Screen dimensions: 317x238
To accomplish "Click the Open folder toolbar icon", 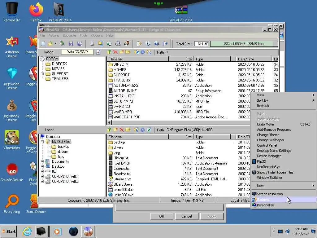I will point(50,44).
